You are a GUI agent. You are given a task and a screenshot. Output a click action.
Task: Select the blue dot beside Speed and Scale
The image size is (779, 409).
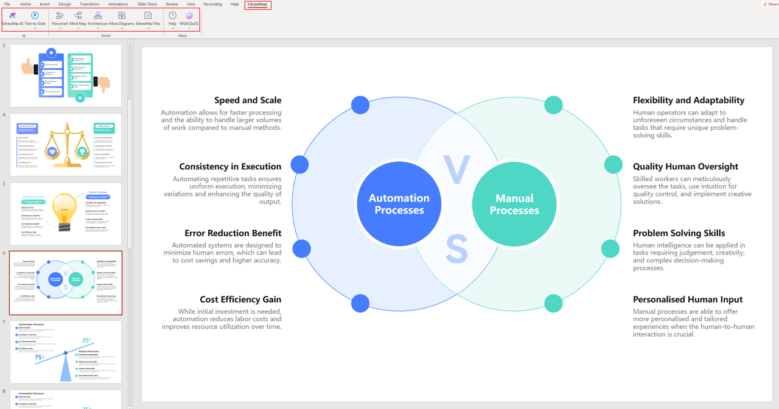coord(360,105)
